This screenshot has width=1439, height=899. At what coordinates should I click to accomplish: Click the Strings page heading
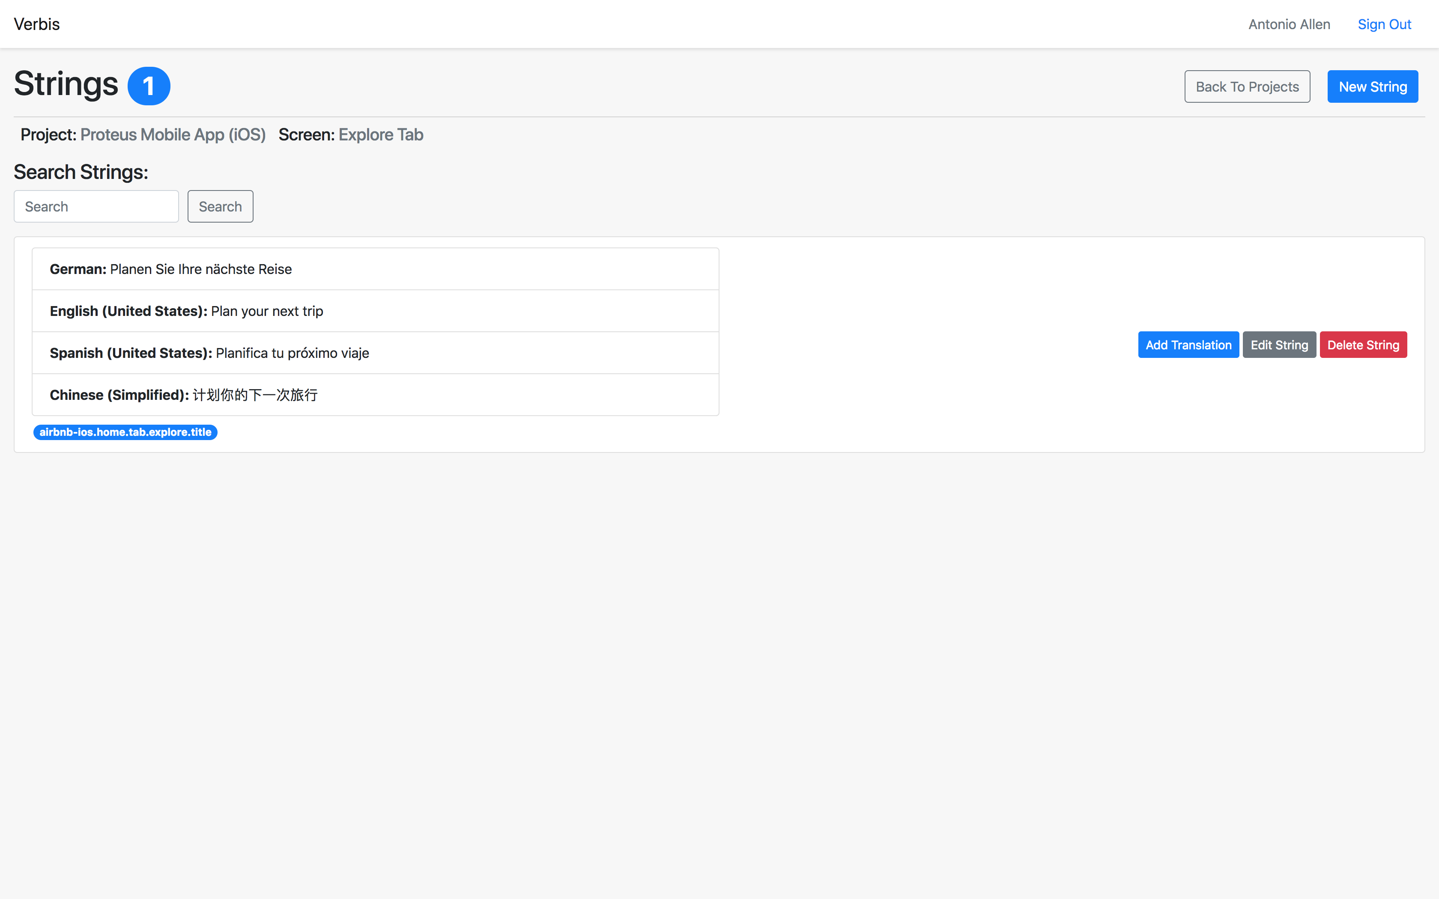click(x=66, y=84)
